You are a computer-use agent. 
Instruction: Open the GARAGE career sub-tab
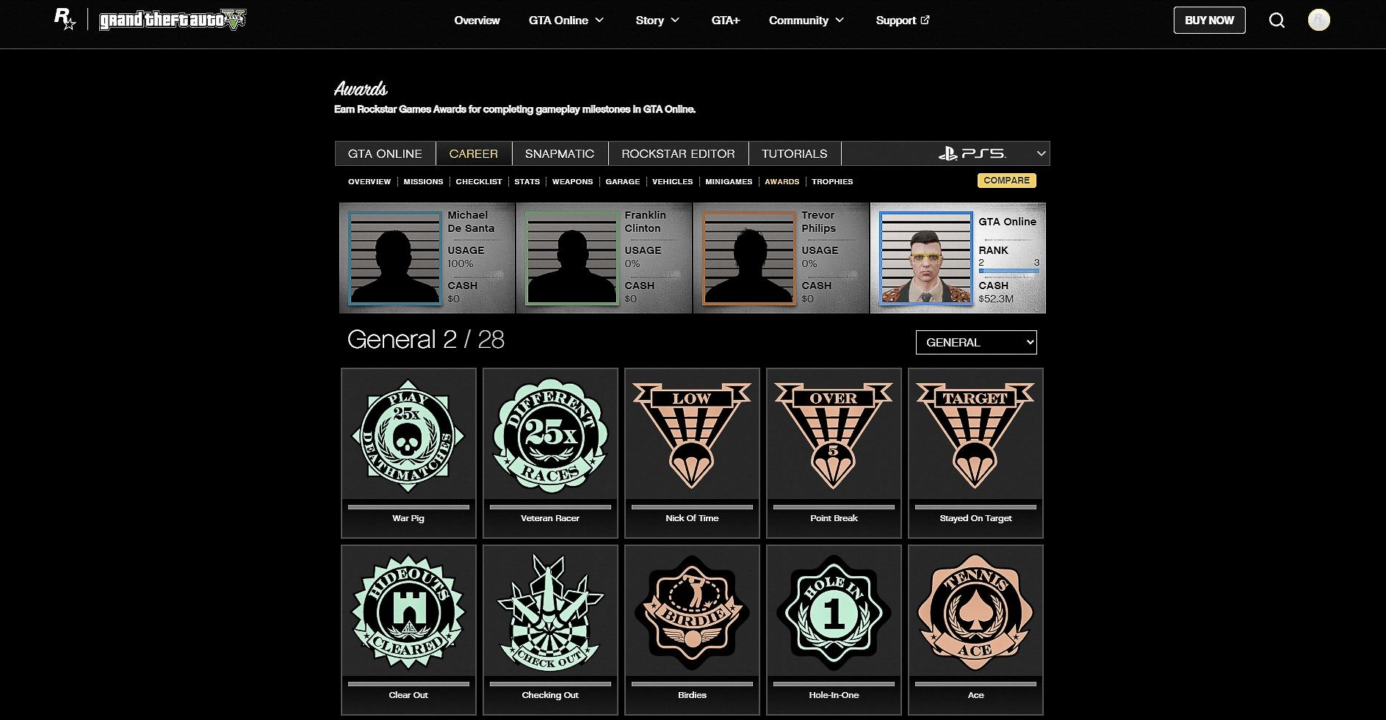coord(623,181)
